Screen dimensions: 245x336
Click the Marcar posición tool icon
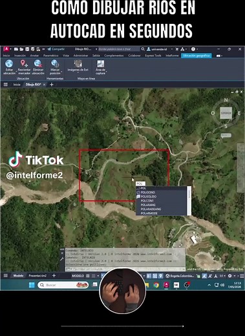point(55,63)
